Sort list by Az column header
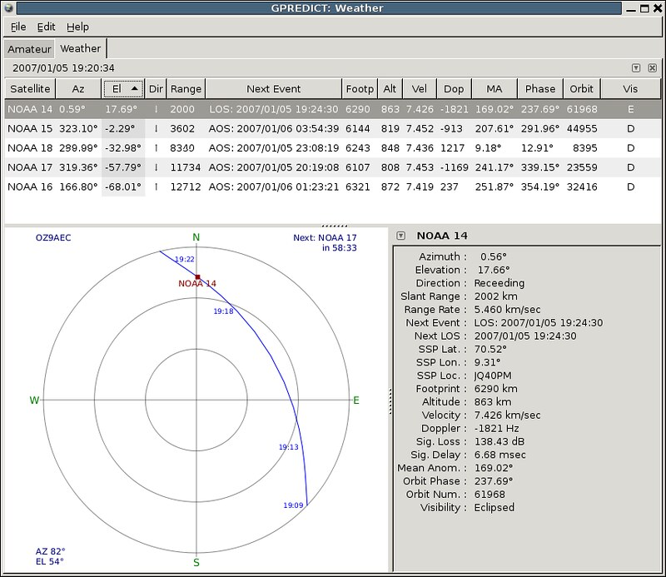 78,89
